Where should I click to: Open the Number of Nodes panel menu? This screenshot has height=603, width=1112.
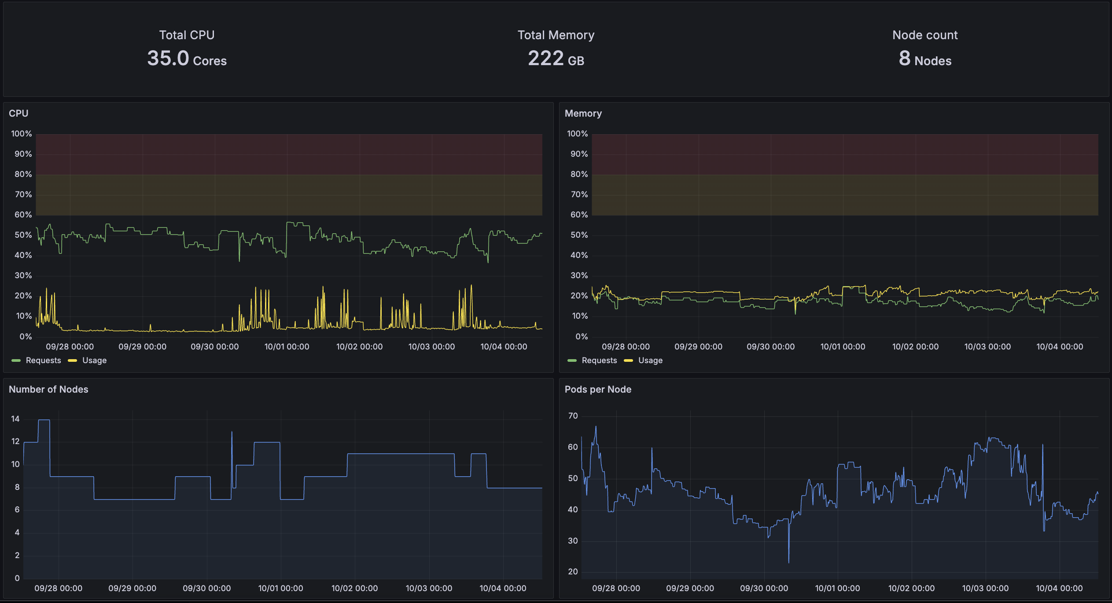click(x=48, y=389)
